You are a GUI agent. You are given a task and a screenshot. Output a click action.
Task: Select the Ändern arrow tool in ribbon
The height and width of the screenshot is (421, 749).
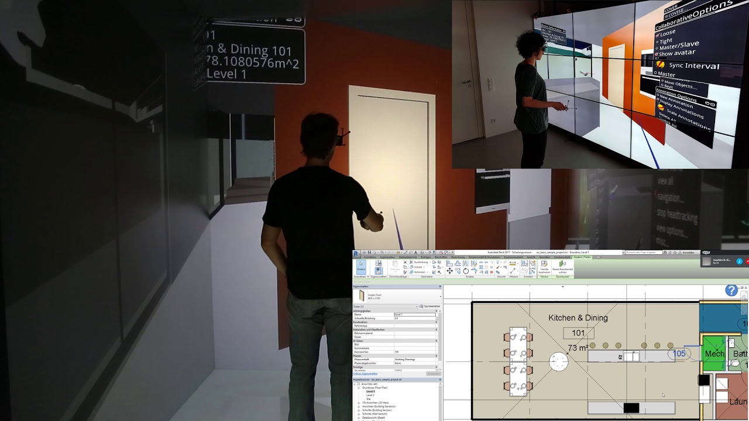pyautogui.click(x=361, y=267)
